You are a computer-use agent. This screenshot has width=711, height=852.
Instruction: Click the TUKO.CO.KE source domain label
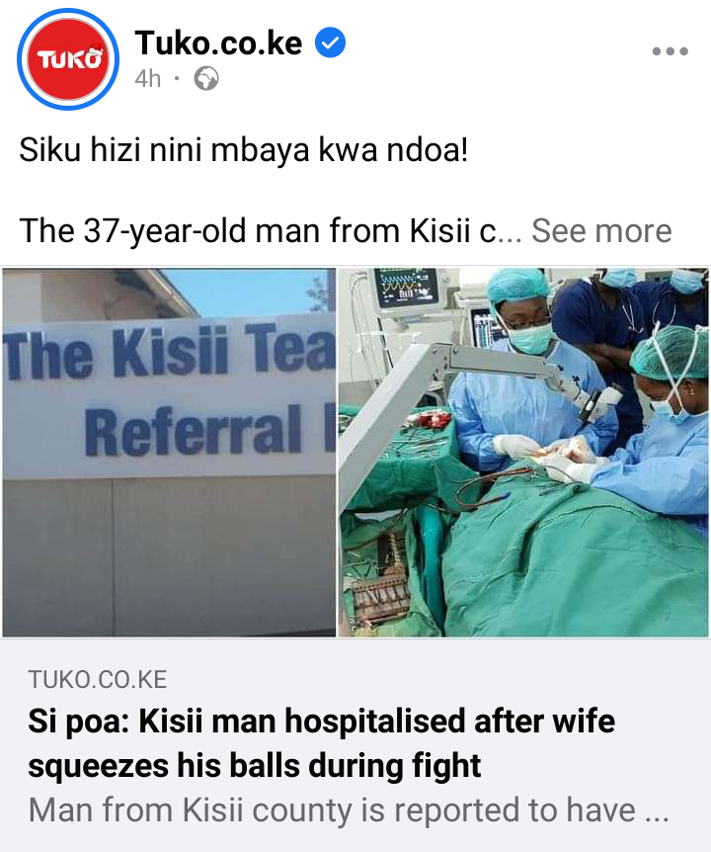point(98,679)
